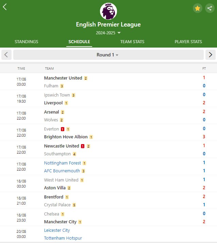Open the Leicester City team link
Viewport: 217px width, 243px height.
pos(57,230)
